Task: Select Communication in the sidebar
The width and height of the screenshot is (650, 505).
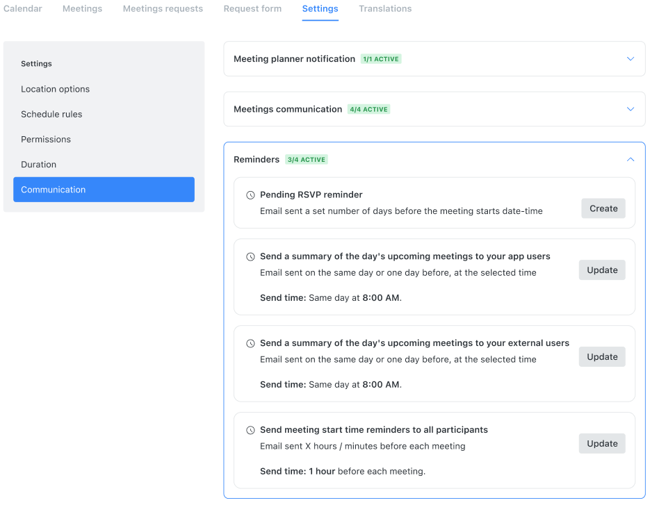Action: click(104, 190)
